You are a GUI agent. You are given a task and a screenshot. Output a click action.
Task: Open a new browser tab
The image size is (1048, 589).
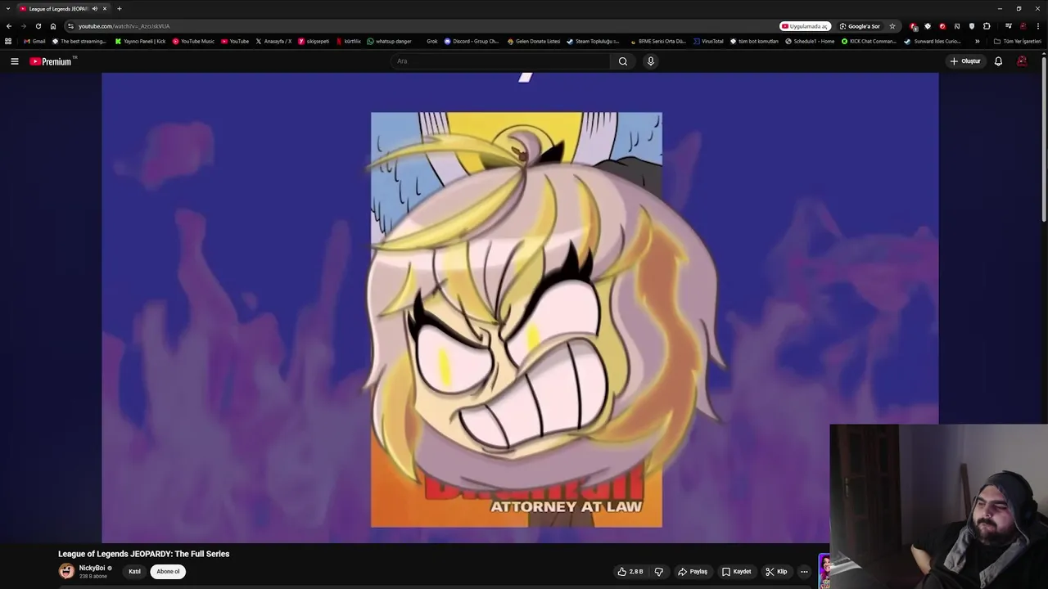[119, 9]
